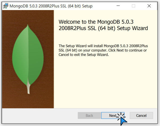Viewport: 160px width, 126px height.
Task: Click Next to continue setup
Action: [x=113, y=115]
